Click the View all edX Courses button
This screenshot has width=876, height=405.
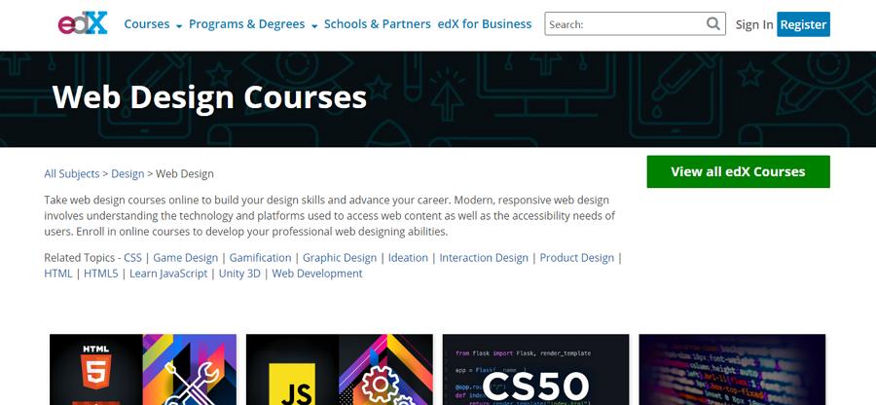pyautogui.click(x=738, y=171)
